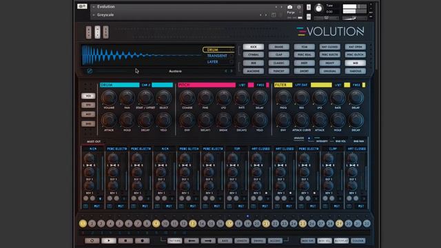
Task: Select the SNARE drum category button
Action: tap(278, 47)
